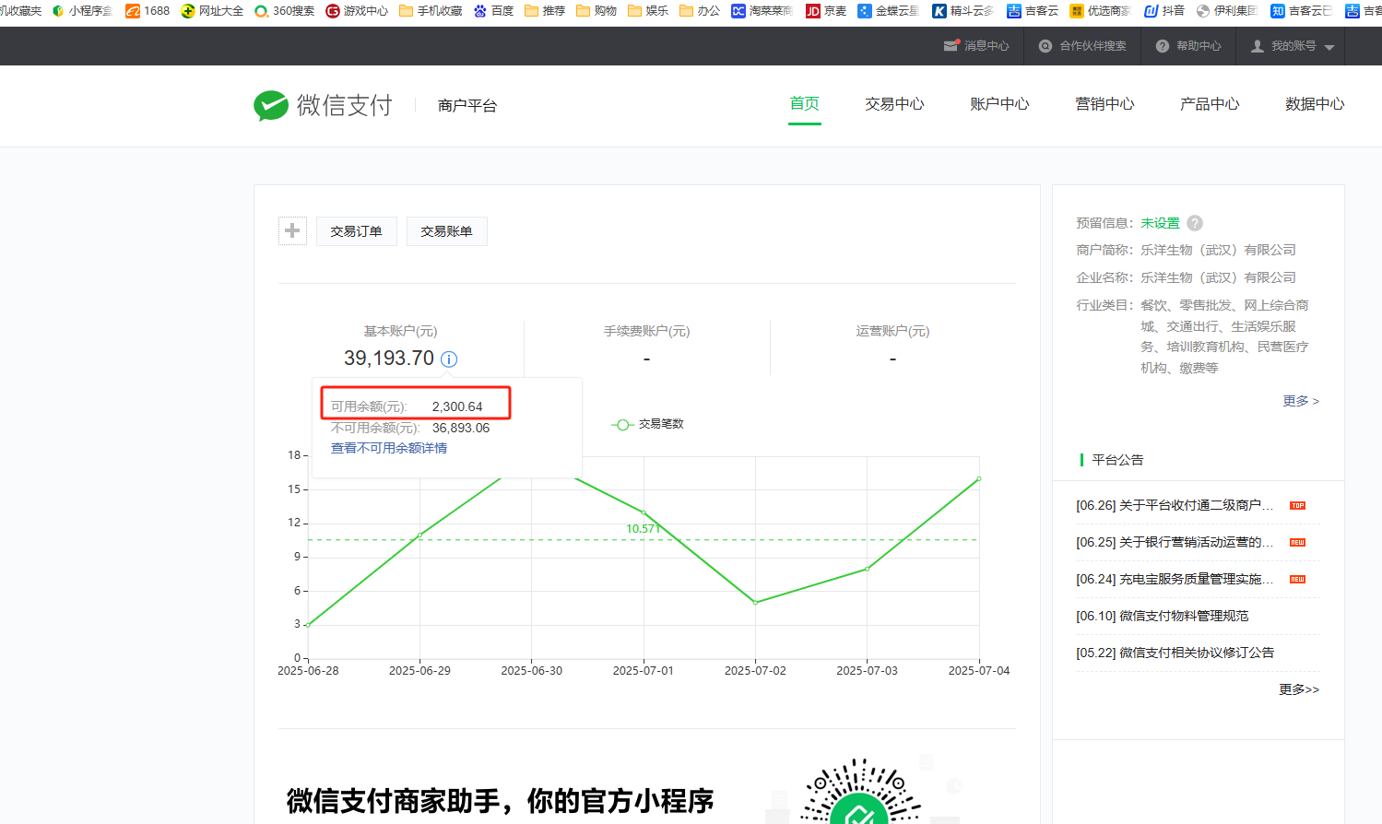
Task: Open the 游戏中心 bookmark
Action: pyautogui.click(x=357, y=11)
